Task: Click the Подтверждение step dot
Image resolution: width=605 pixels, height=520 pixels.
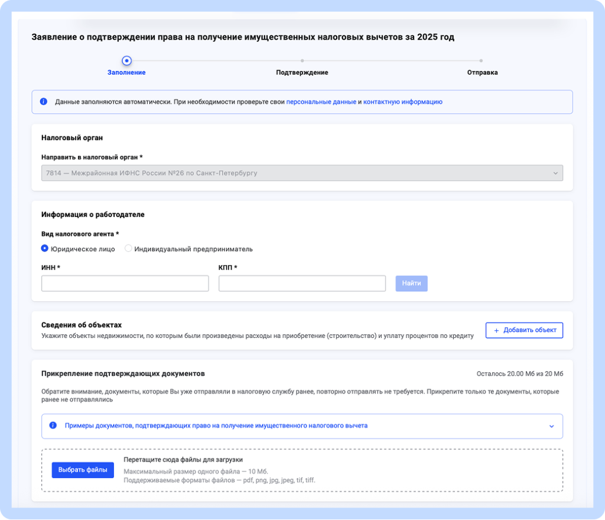Action: coord(302,60)
